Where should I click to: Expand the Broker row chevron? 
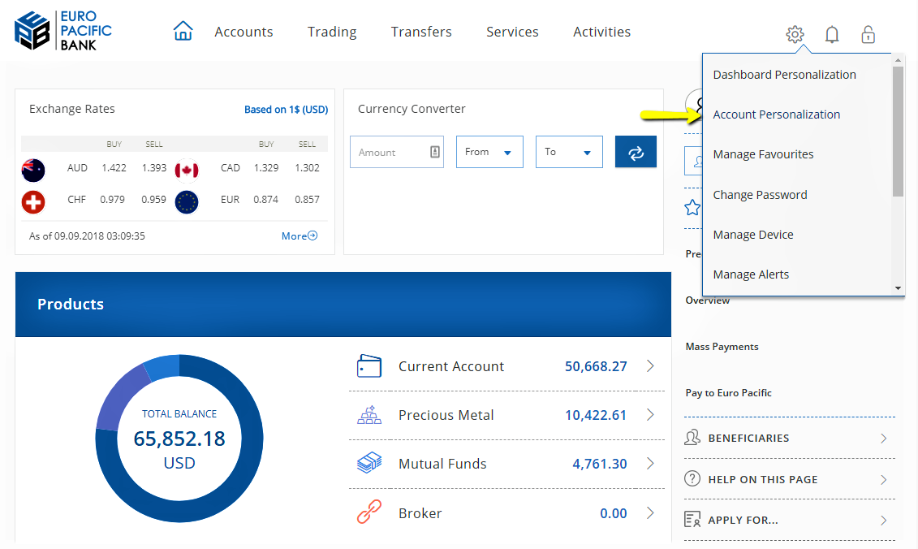[650, 512]
